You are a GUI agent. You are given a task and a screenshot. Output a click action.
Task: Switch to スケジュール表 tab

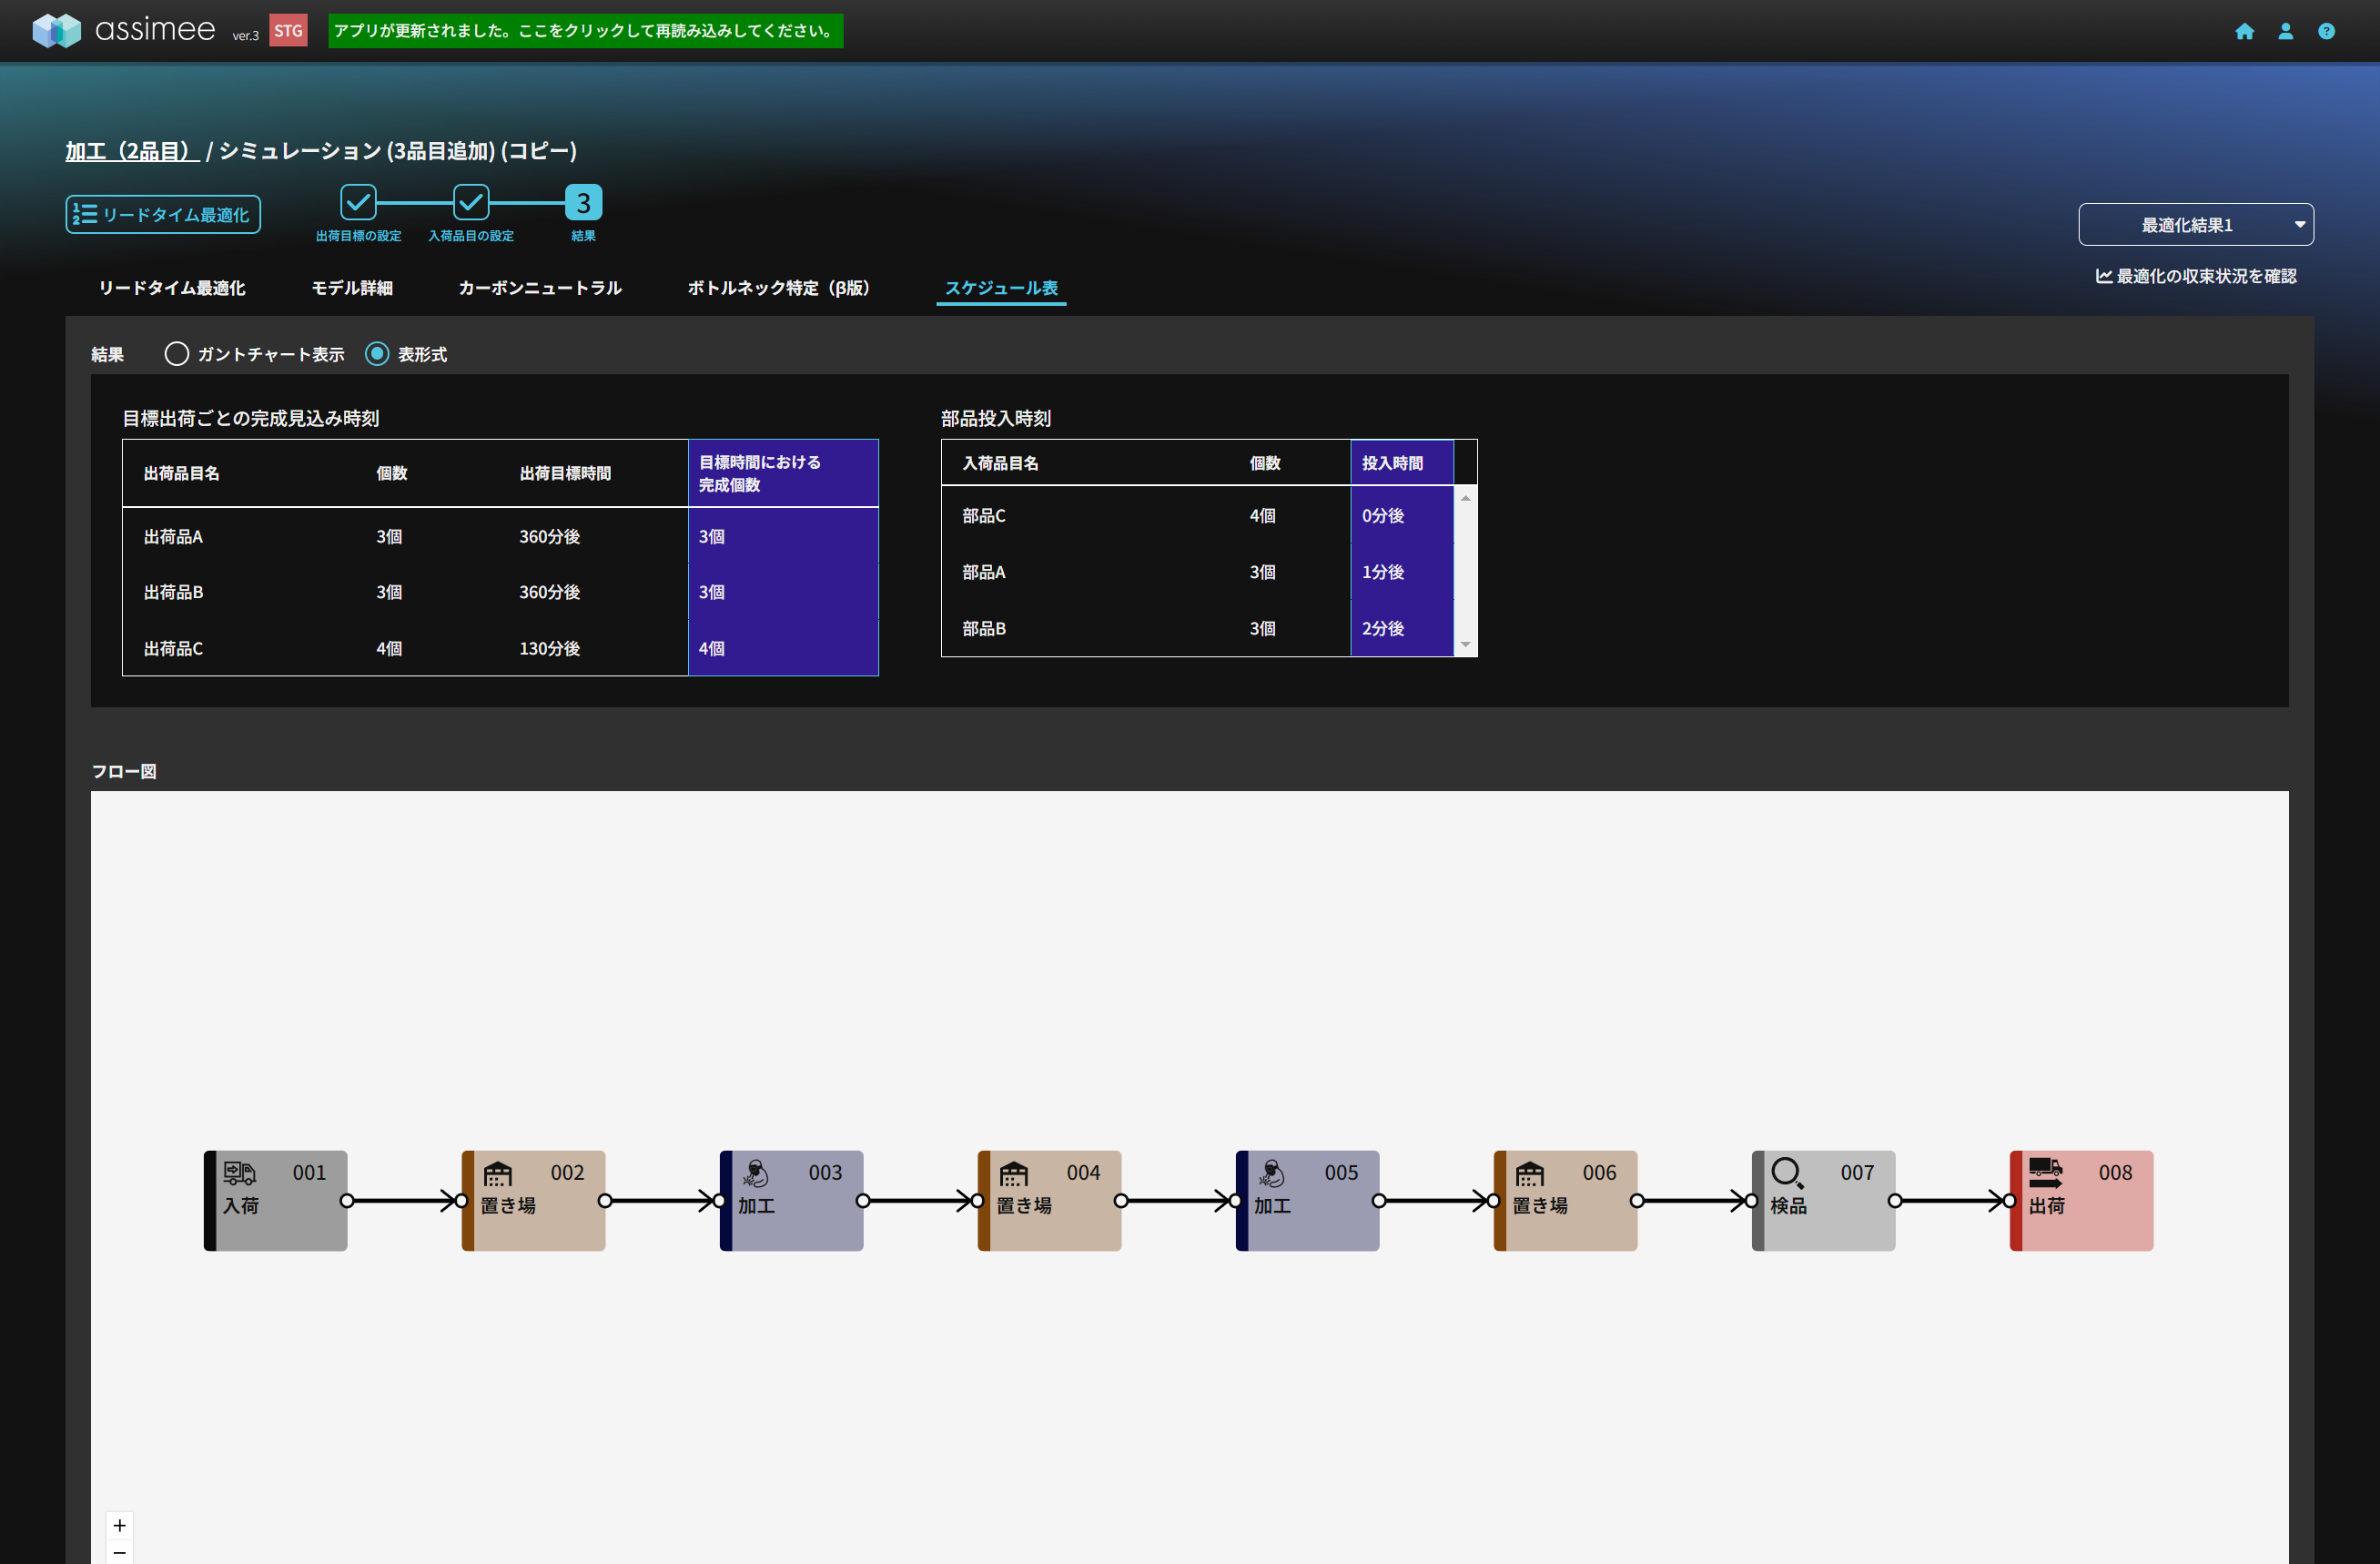click(1002, 288)
